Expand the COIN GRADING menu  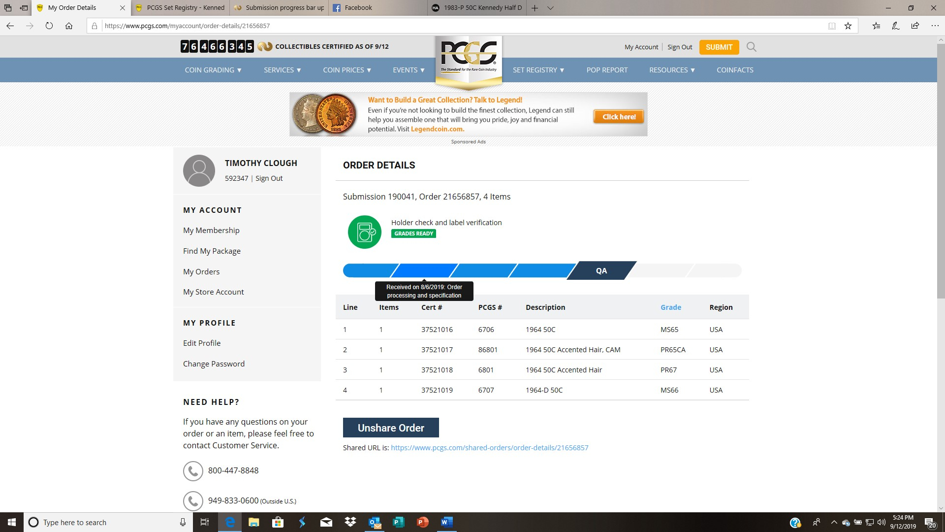[213, 70]
